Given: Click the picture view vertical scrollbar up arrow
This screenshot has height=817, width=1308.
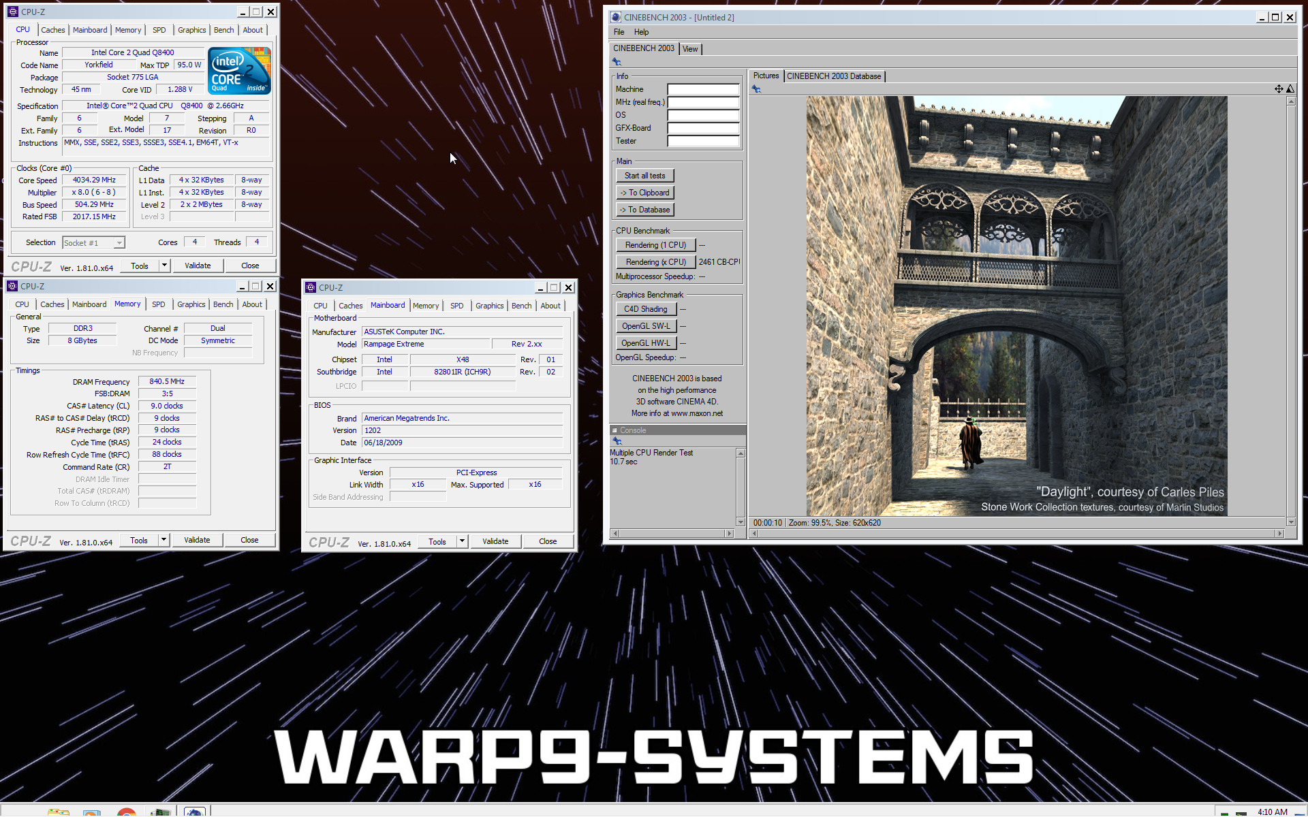Looking at the screenshot, I should coord(1290,101).
